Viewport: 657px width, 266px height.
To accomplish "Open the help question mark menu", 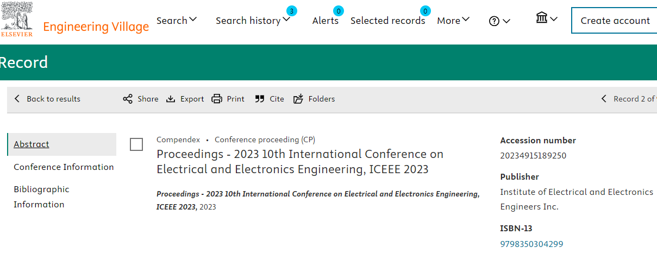I will 494,21.
